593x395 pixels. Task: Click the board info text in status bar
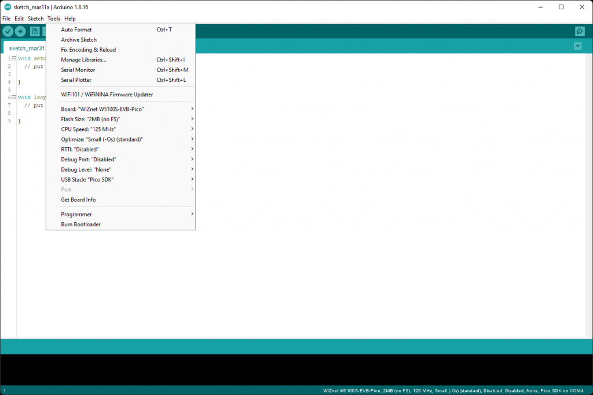tap(453, 390)
